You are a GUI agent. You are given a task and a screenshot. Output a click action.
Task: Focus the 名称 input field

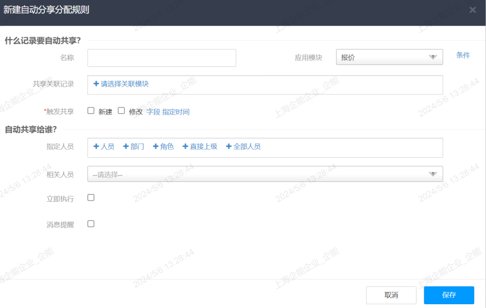tap(161, 58)
